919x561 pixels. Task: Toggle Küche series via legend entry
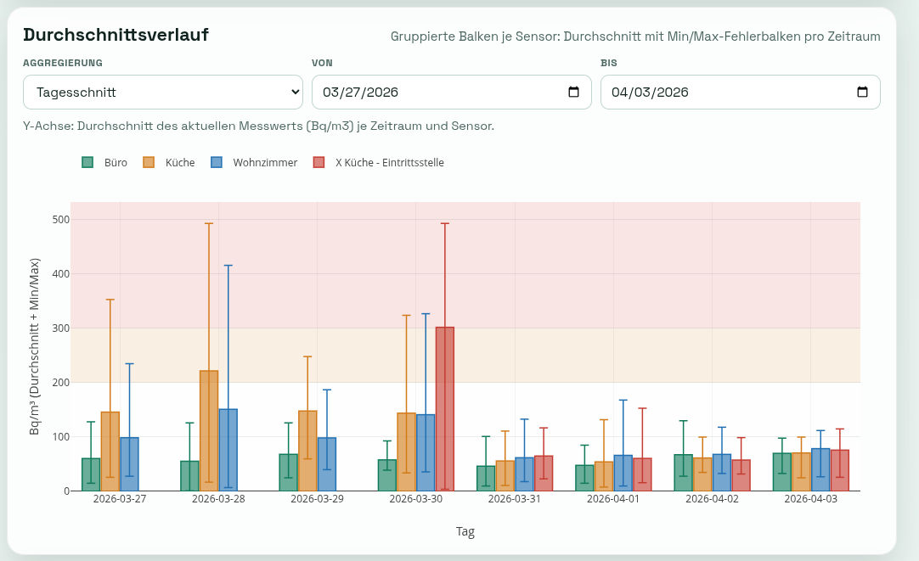[x=180, y=163]
